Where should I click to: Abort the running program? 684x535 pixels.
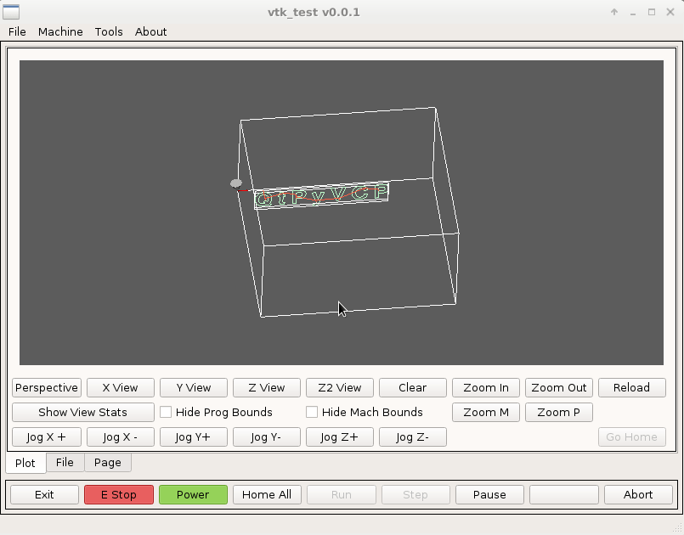tap(638, 495)
